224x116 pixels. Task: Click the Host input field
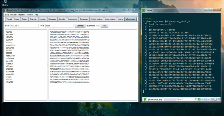pos(24,26)
